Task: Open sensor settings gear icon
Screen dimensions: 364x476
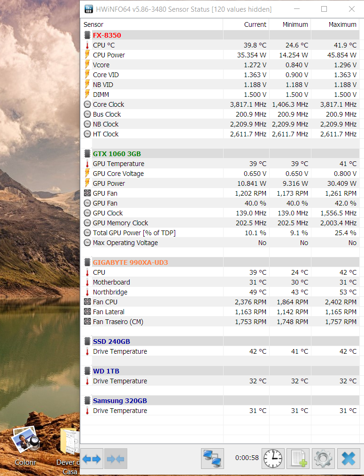Action: 323,459
